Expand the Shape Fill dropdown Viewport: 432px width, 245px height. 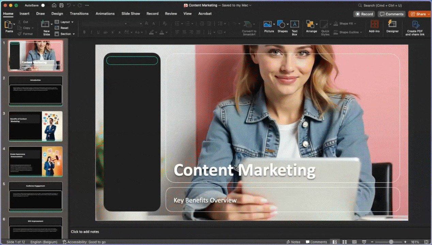354,23
